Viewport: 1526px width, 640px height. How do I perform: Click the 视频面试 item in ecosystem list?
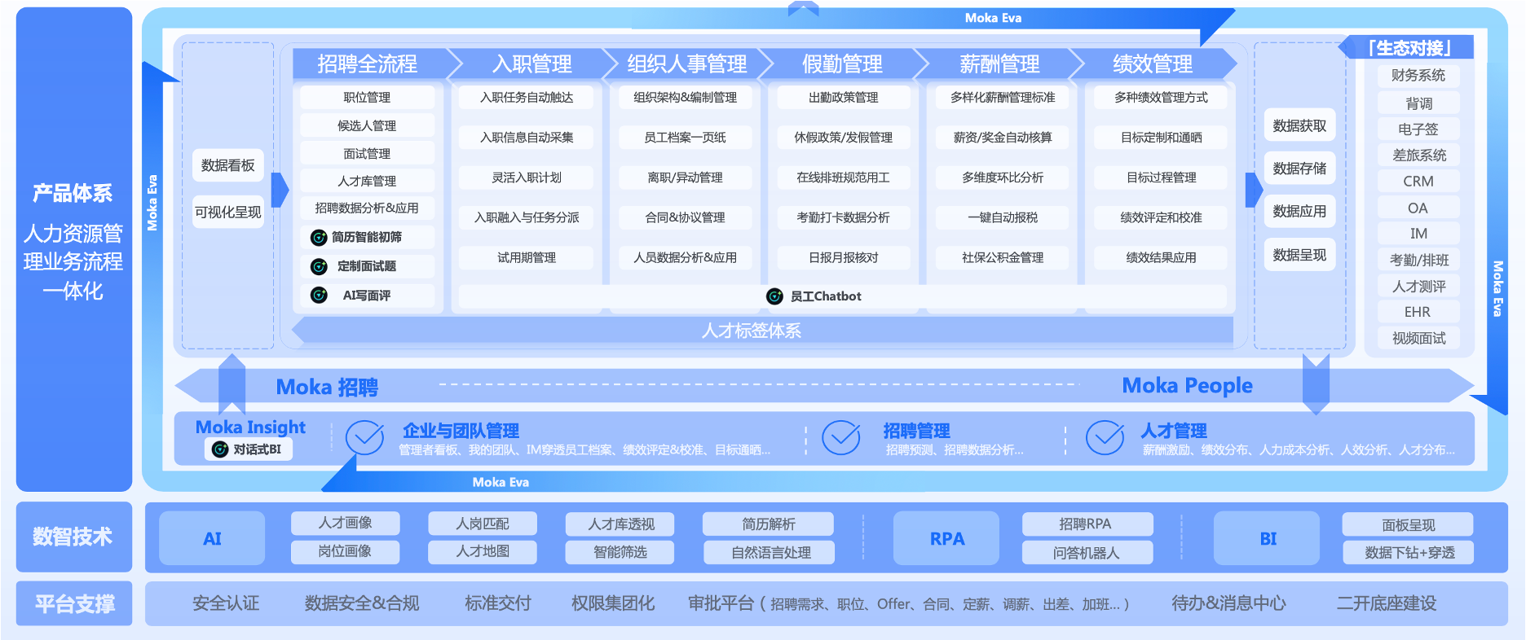1418,338
